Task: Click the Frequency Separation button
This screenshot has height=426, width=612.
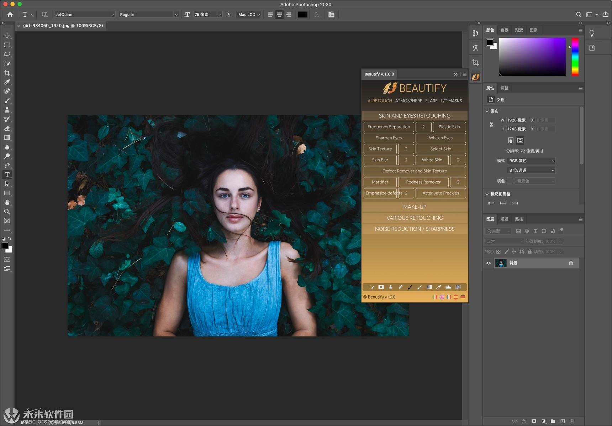Action: point(389,127)
